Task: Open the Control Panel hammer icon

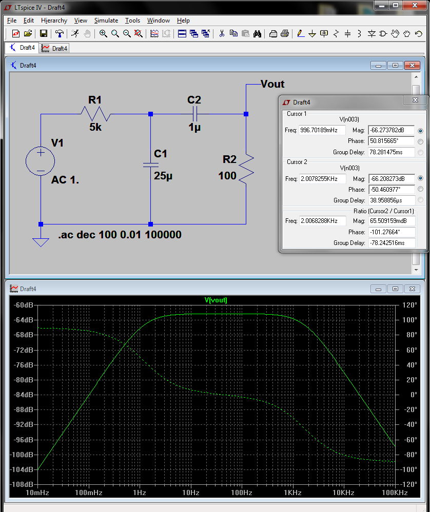Action: 59,33
